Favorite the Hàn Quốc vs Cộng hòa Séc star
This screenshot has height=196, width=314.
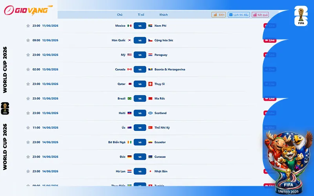28,40
